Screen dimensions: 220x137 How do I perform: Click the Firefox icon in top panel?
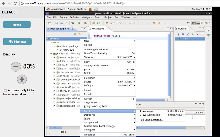pyautogui.click(x=90, y=9)
